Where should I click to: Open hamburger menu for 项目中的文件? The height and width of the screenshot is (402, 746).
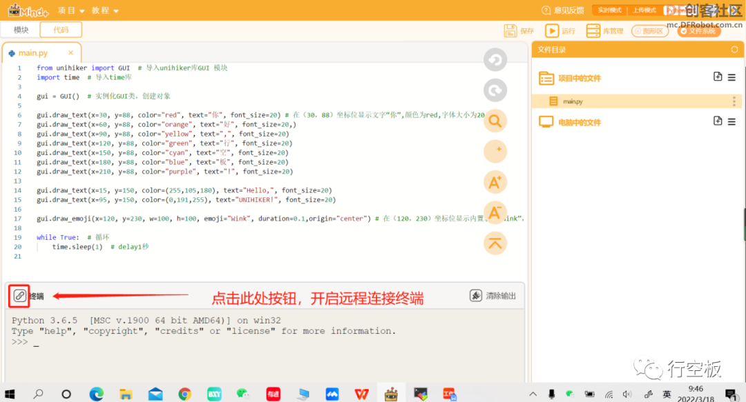[731, 77]
